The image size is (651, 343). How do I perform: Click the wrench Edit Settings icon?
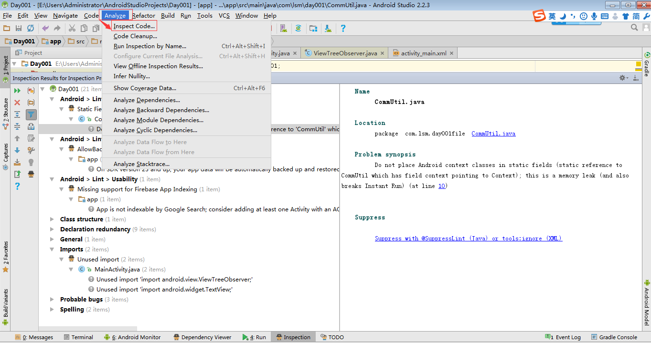pos(31,150)
